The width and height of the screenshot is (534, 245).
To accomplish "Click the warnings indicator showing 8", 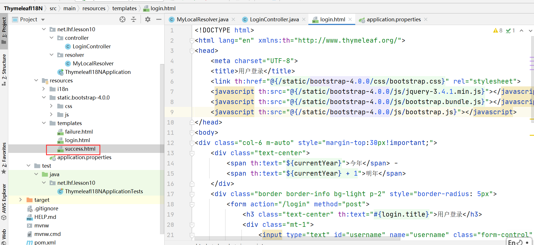I will pos(498,30).
